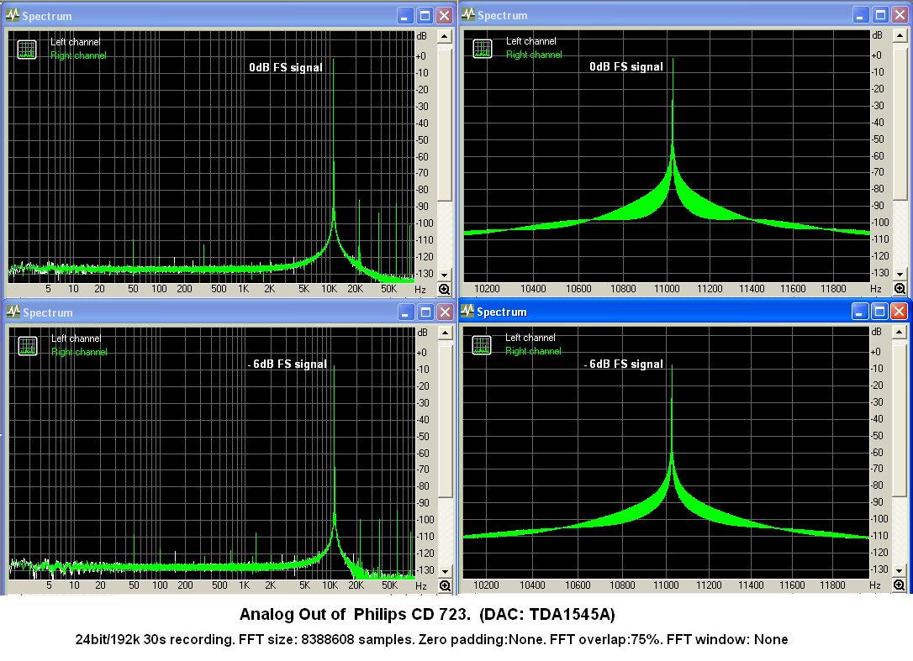
Task: Click the title bar app icon of top-left Spectrum window
Action: coord(13,16)
